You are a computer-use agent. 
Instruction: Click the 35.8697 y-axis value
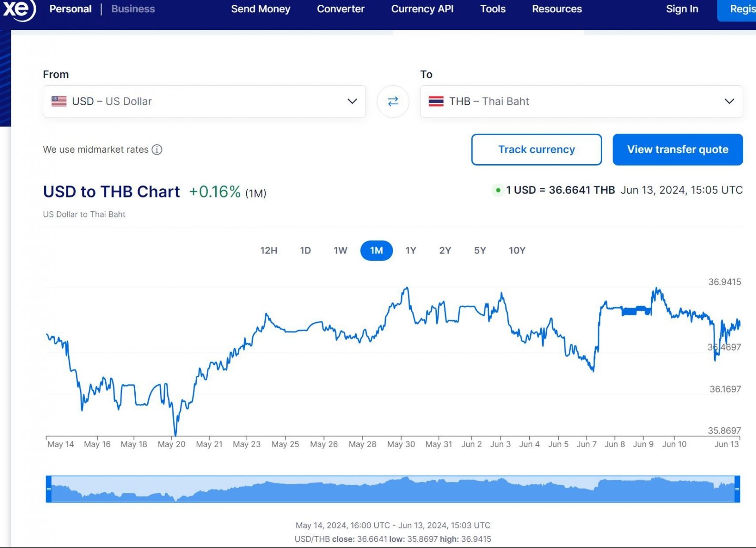pos(725,431)
